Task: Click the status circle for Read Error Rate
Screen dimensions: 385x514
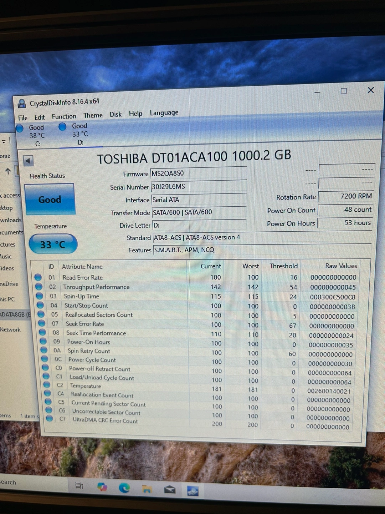Action: point(38,277)
